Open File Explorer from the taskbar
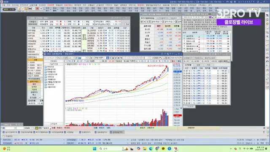 144,149
